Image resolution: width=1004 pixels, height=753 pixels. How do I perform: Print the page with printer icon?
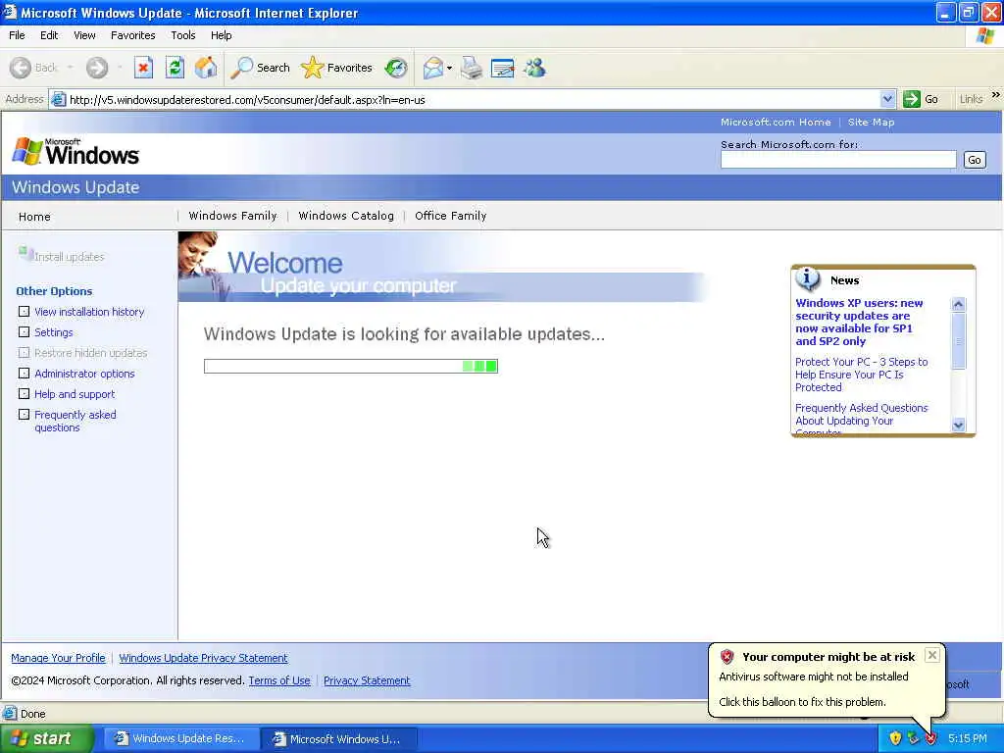(x=472, y=68)
